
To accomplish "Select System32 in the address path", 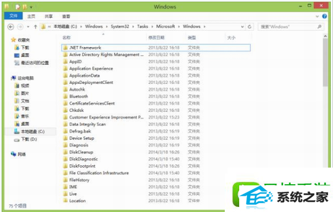I will [120, 27].
